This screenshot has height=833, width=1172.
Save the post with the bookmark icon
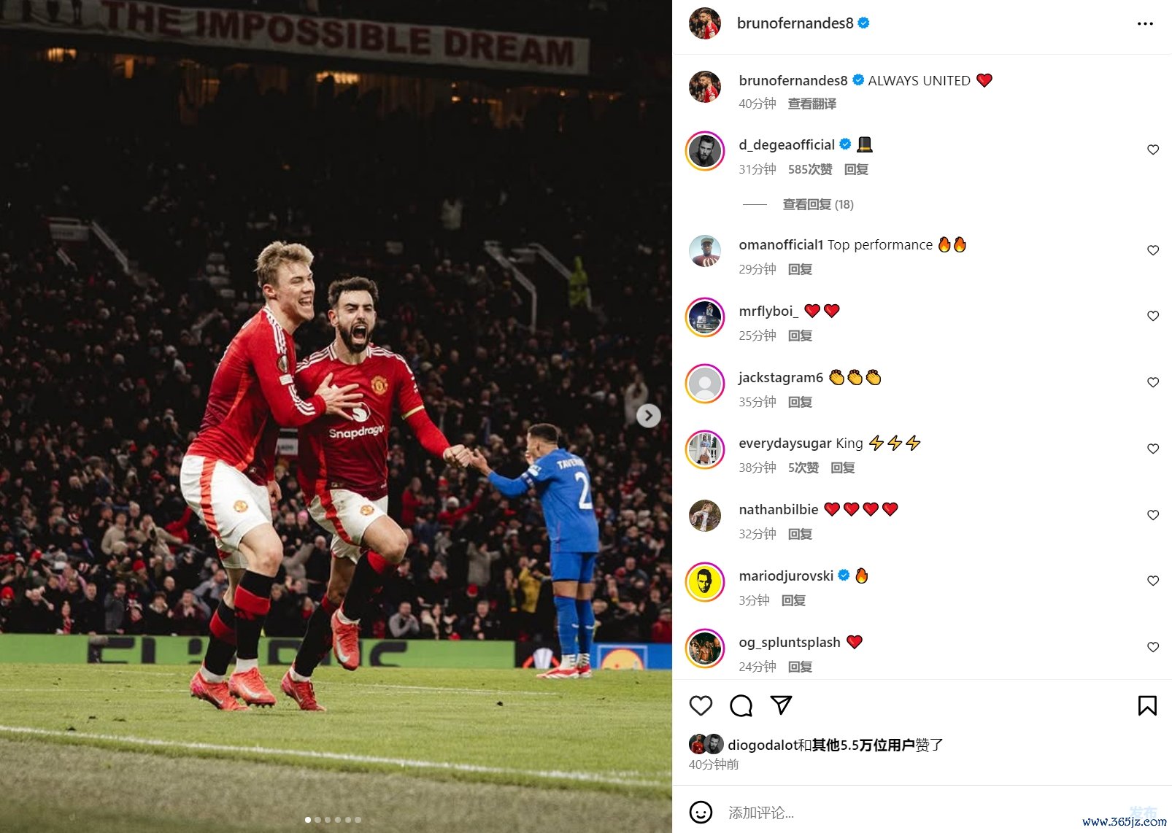tap(1147, 705)
